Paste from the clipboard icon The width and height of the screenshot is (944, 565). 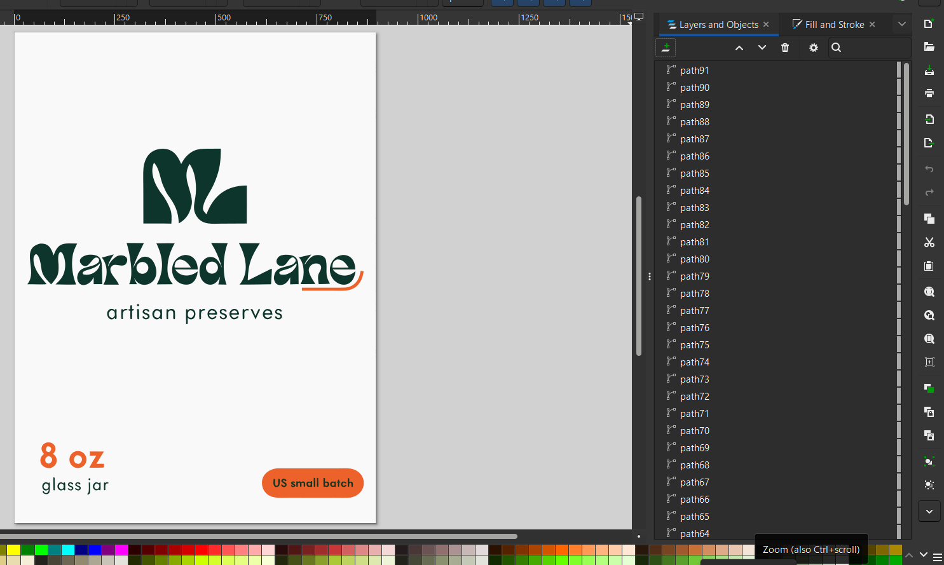929,266
